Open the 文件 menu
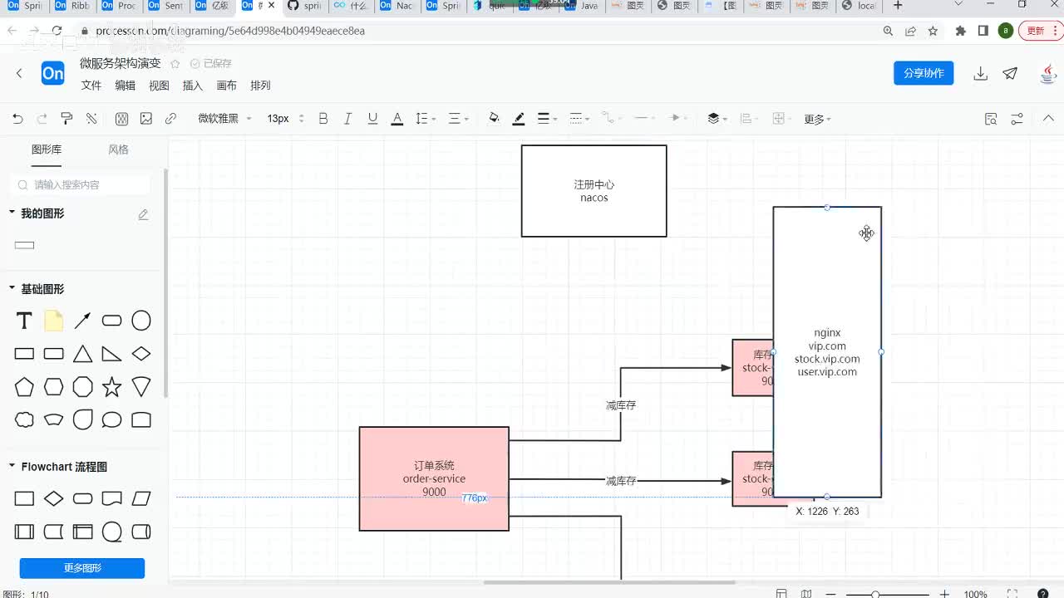This screenshot has width=1064, height=598. (x=91, y=86)
